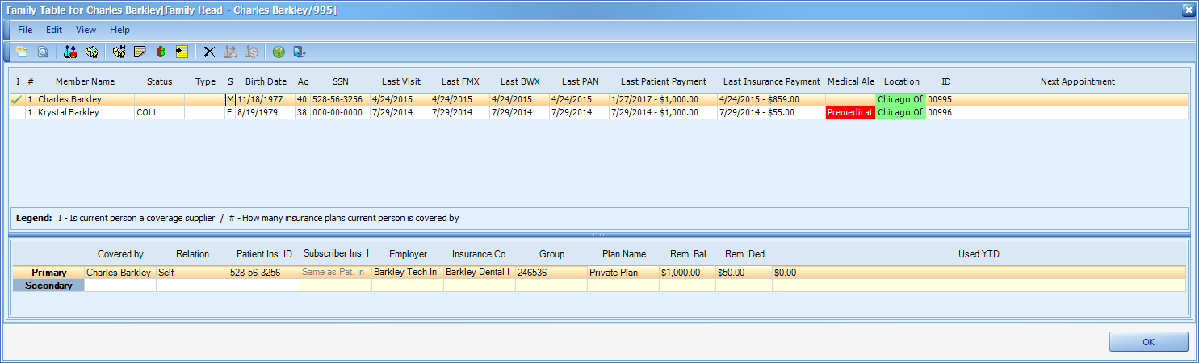Click the Barkley Dental I insurance cell
This screenshot has width=1199, height=363.
(x=480, y=273)
